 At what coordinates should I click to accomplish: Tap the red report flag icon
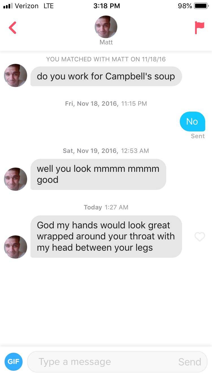pyautogui.click(x=199, y=28)
